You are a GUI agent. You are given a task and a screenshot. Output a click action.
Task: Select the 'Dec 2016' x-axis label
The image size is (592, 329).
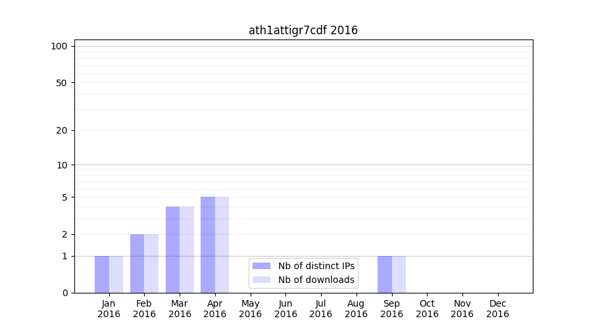coord(497,309)
